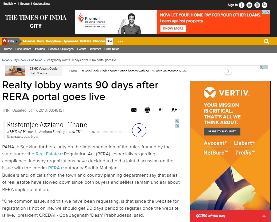Open ad info on Piramal banner
This screenshot has width=277, height=222.
pyautogui.click(x=264, y=12)
